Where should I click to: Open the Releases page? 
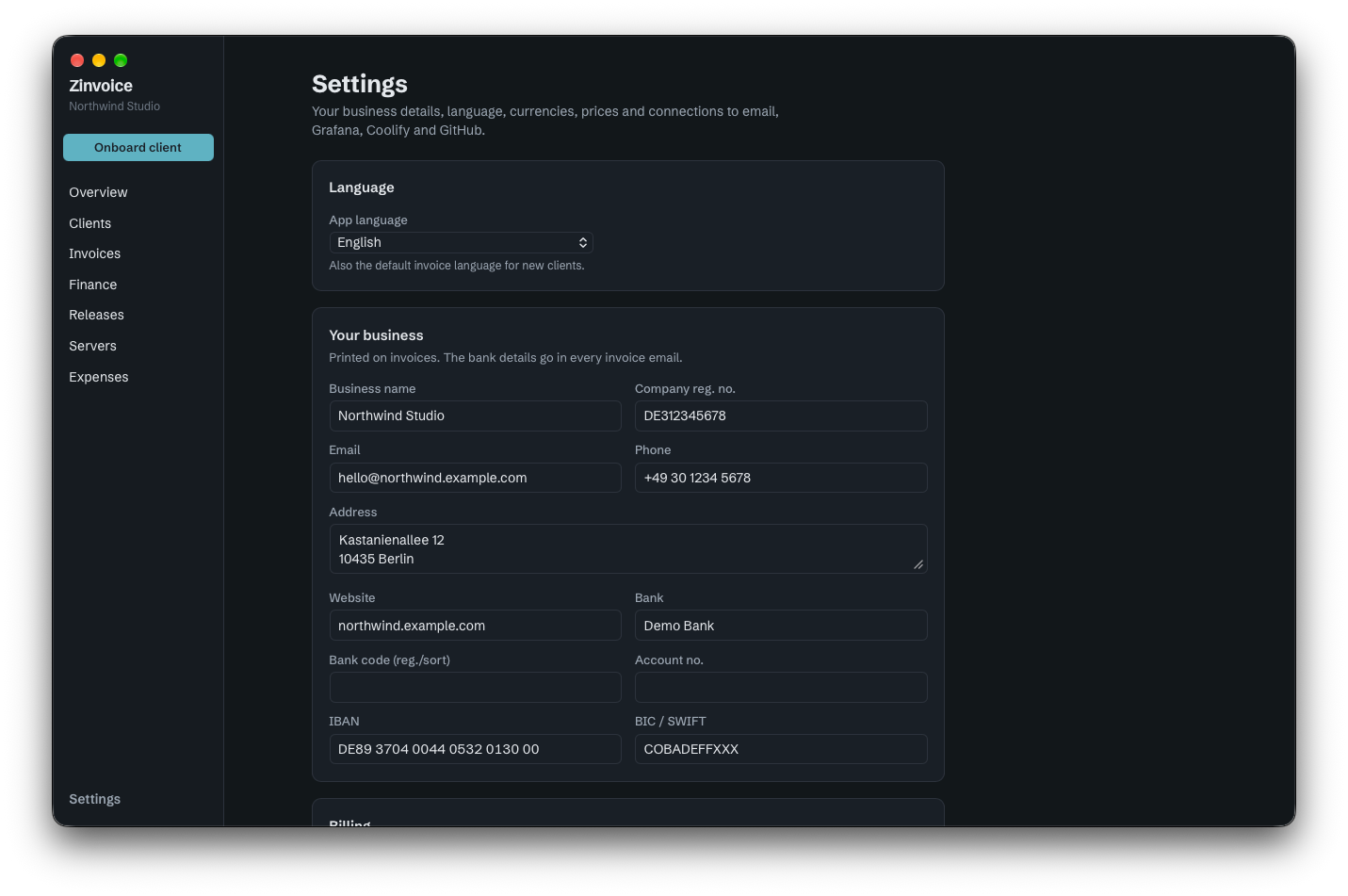tap(97, 315)
